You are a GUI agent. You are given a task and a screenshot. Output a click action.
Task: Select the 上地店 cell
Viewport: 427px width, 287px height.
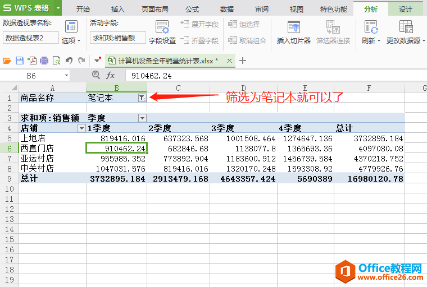(x=53, y=138)
